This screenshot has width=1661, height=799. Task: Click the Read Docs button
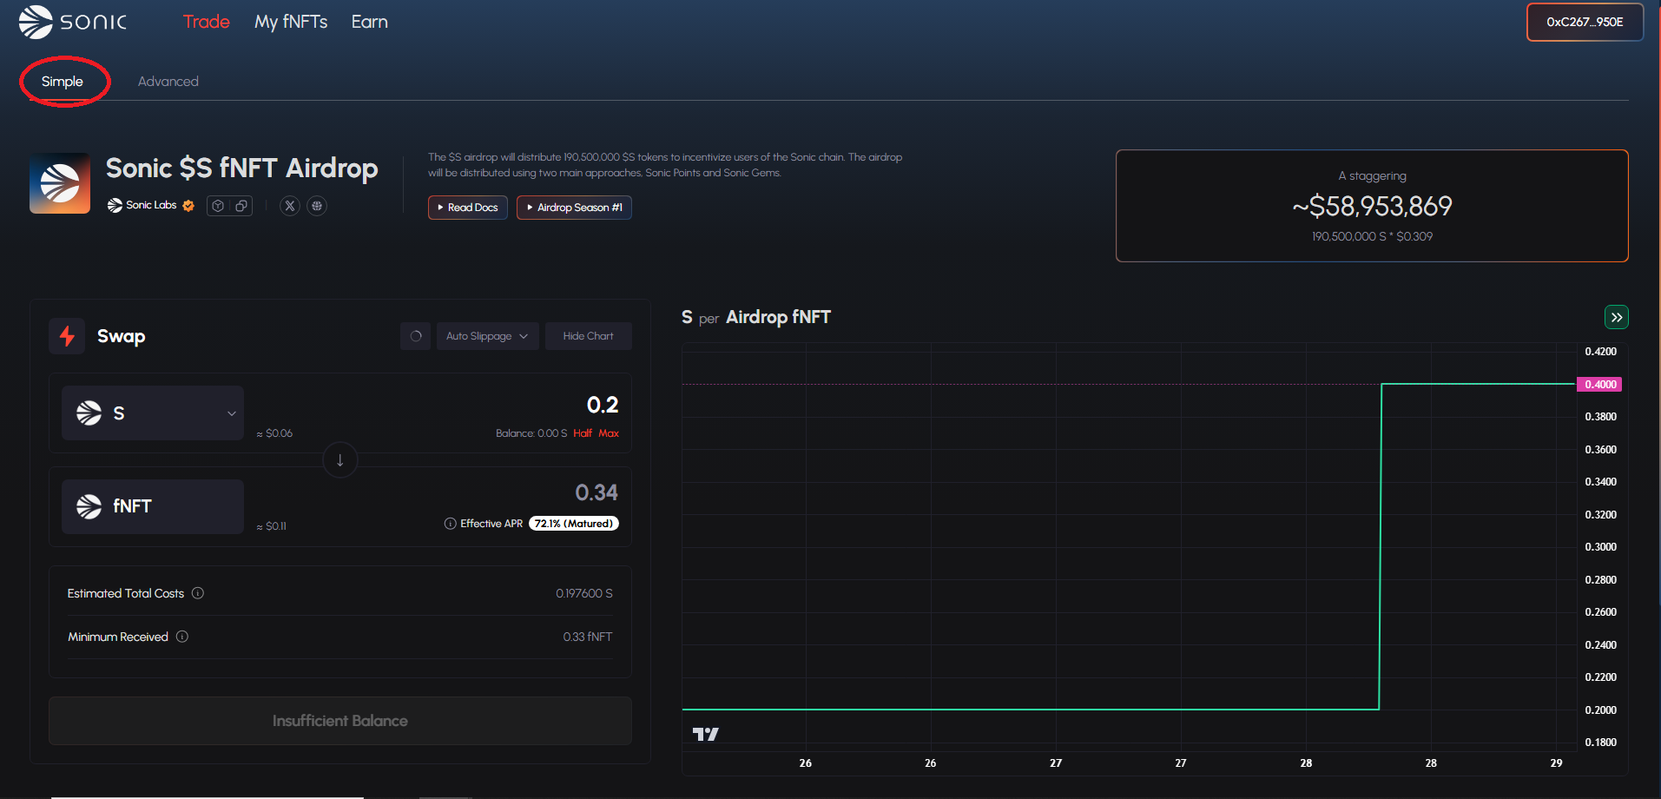point(468,208)
